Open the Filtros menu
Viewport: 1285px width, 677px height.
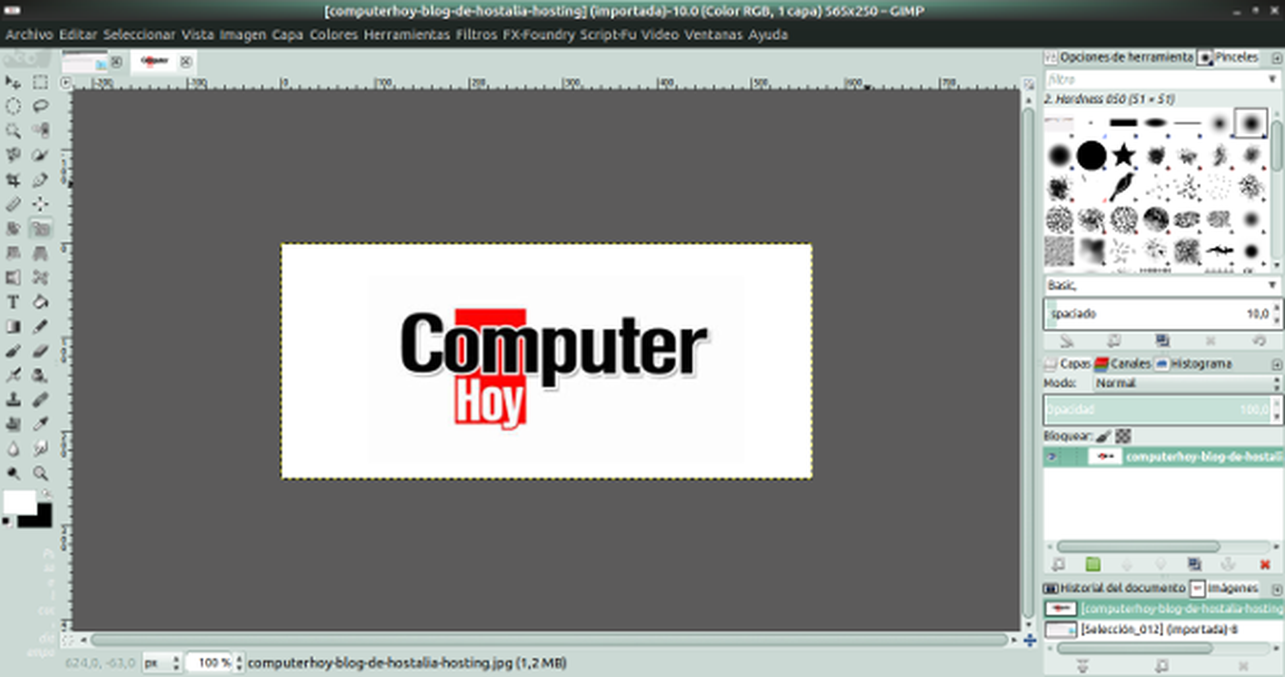click(476, 34)
